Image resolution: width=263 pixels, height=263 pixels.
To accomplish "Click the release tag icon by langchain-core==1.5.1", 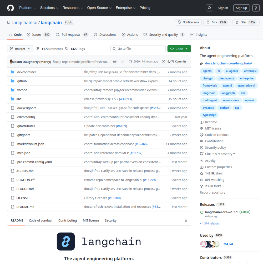I will pyautogui.click(x=202, y=212).
